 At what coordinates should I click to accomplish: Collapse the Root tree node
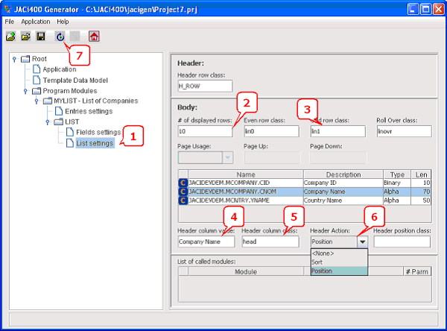(15, 59)
